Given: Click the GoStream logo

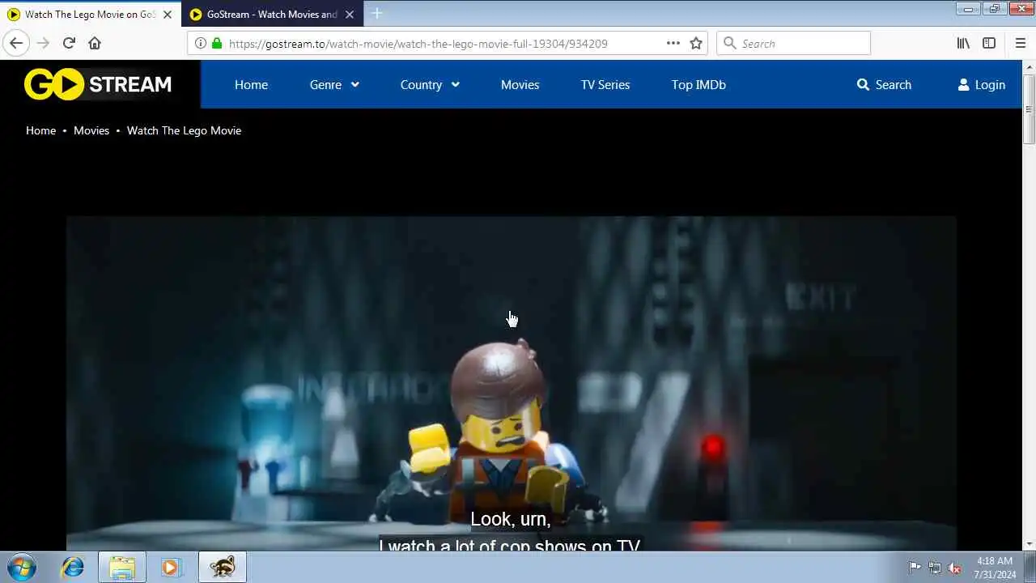Looking at the screenshot, I should [x=98, y=84].
